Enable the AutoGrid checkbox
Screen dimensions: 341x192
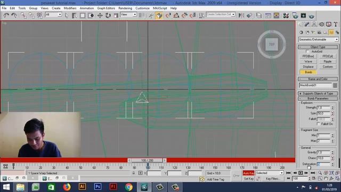307,52
